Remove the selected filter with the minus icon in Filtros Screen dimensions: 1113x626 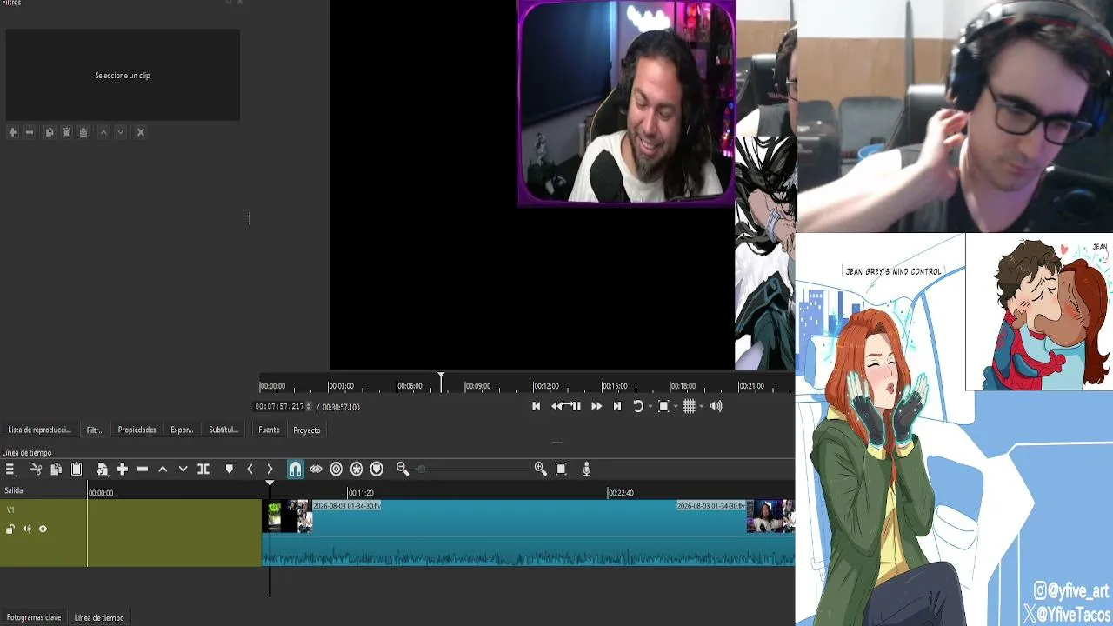[x=30, y=132]
